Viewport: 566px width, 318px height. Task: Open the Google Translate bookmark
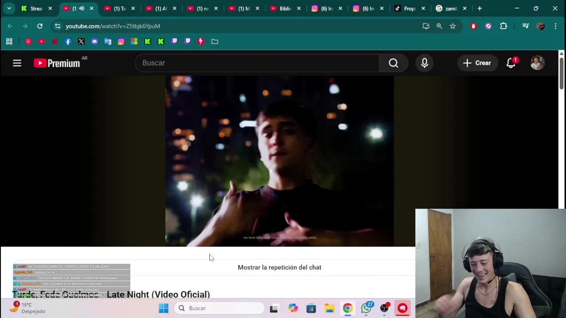point(107,42)
